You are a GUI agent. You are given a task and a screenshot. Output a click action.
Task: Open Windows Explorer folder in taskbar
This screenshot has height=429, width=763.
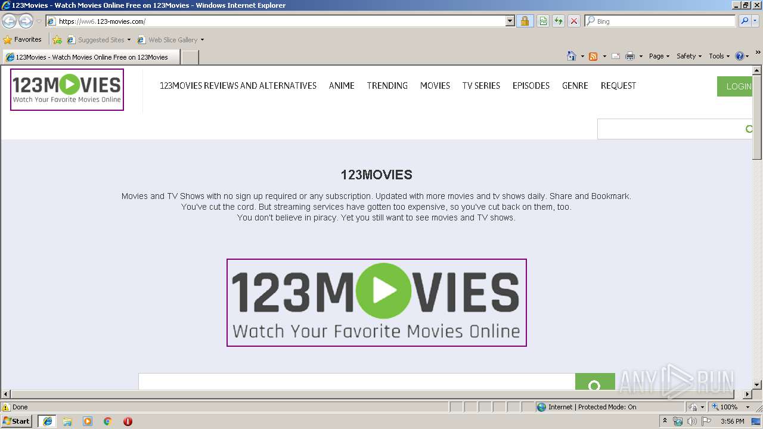(67, 421)
